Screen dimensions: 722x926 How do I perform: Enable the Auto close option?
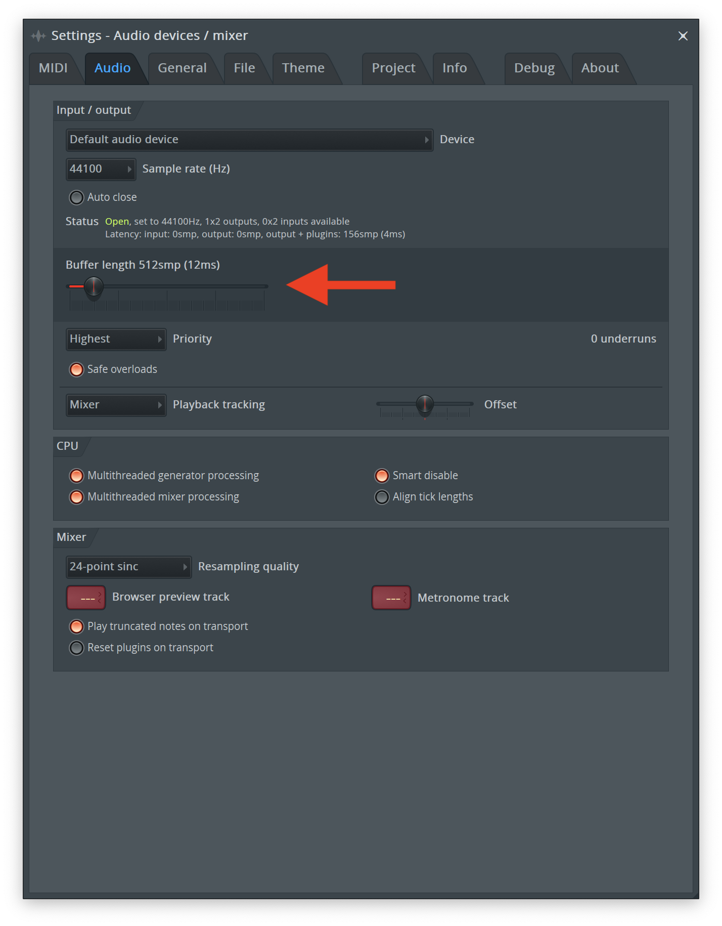click(76, 197)
